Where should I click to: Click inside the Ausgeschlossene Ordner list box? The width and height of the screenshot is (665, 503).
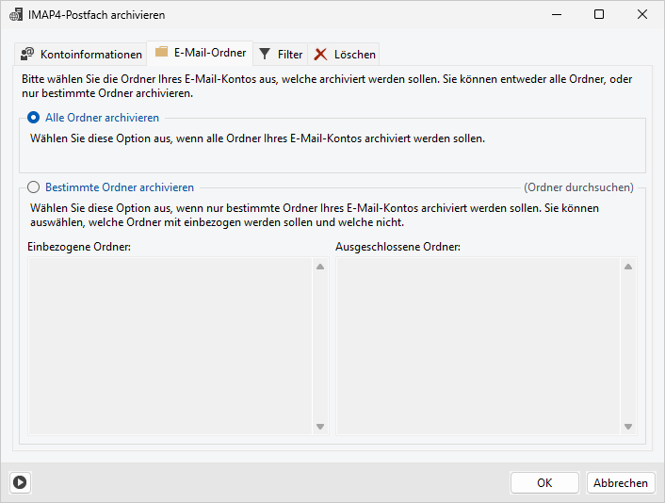pos(478,346)
